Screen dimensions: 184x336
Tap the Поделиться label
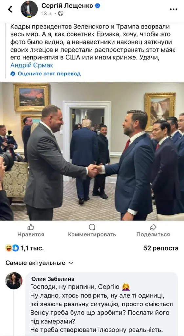pos(153,234)
